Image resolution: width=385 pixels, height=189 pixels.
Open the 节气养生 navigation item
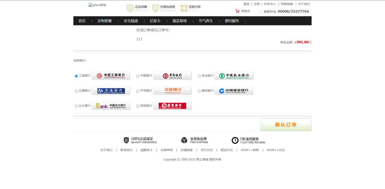click(x=206, y=21)
